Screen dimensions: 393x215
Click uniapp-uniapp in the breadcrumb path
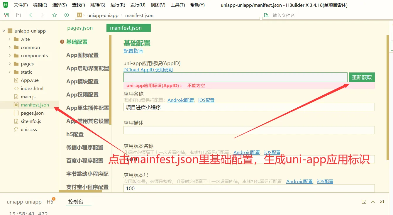point(103,15)
